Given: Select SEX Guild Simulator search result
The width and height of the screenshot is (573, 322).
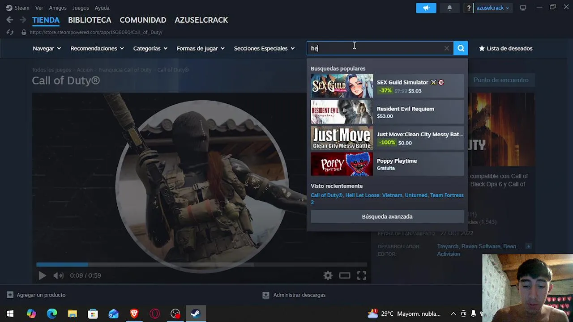Looking at the screenshot, I should [387, 86].
